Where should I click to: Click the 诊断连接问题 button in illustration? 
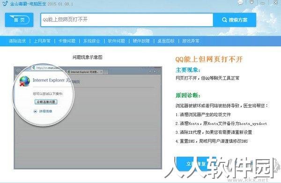[46, 102]
